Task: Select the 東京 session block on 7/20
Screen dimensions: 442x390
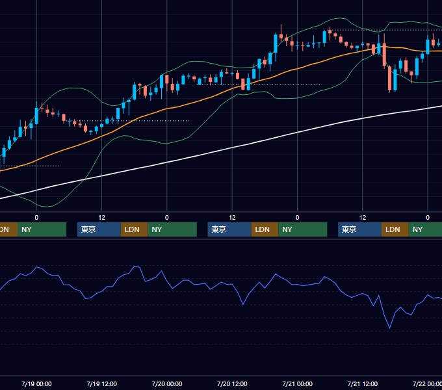Action: coord(229,229)
